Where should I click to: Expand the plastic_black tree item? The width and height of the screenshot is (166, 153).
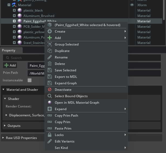14,11
